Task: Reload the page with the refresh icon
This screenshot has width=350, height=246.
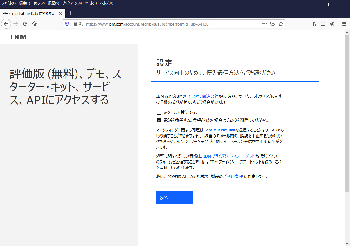Action: (25, 24)
